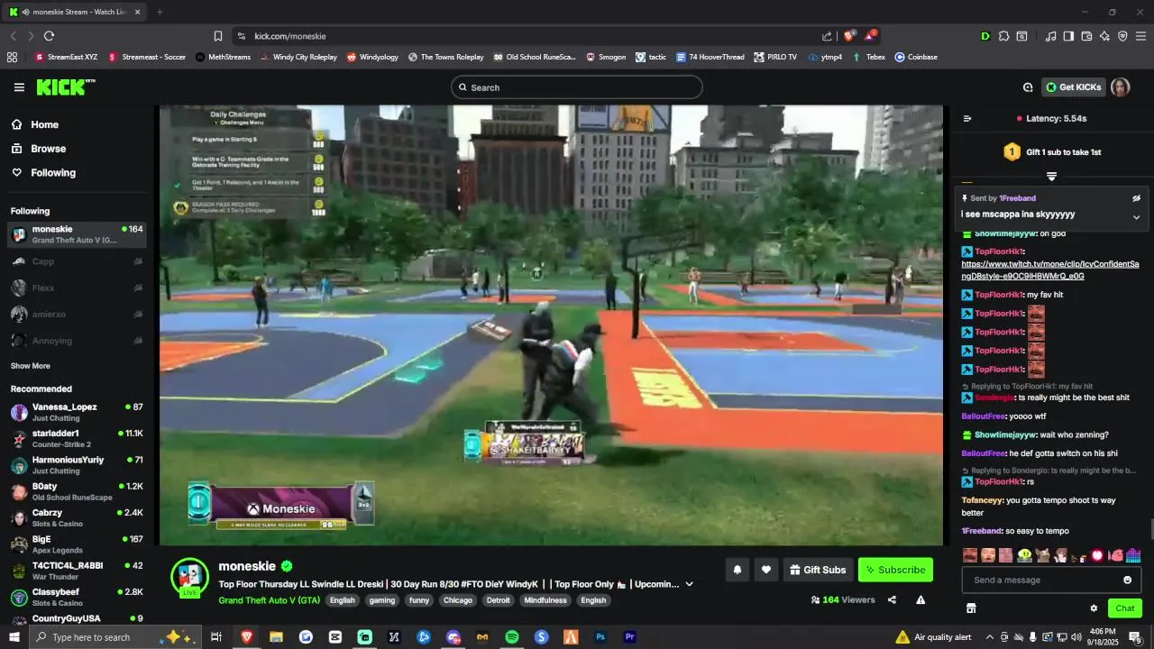Open Classybeef recommended channel
The height and width of the screenshot is (649, 1154).
coord(76,597)
